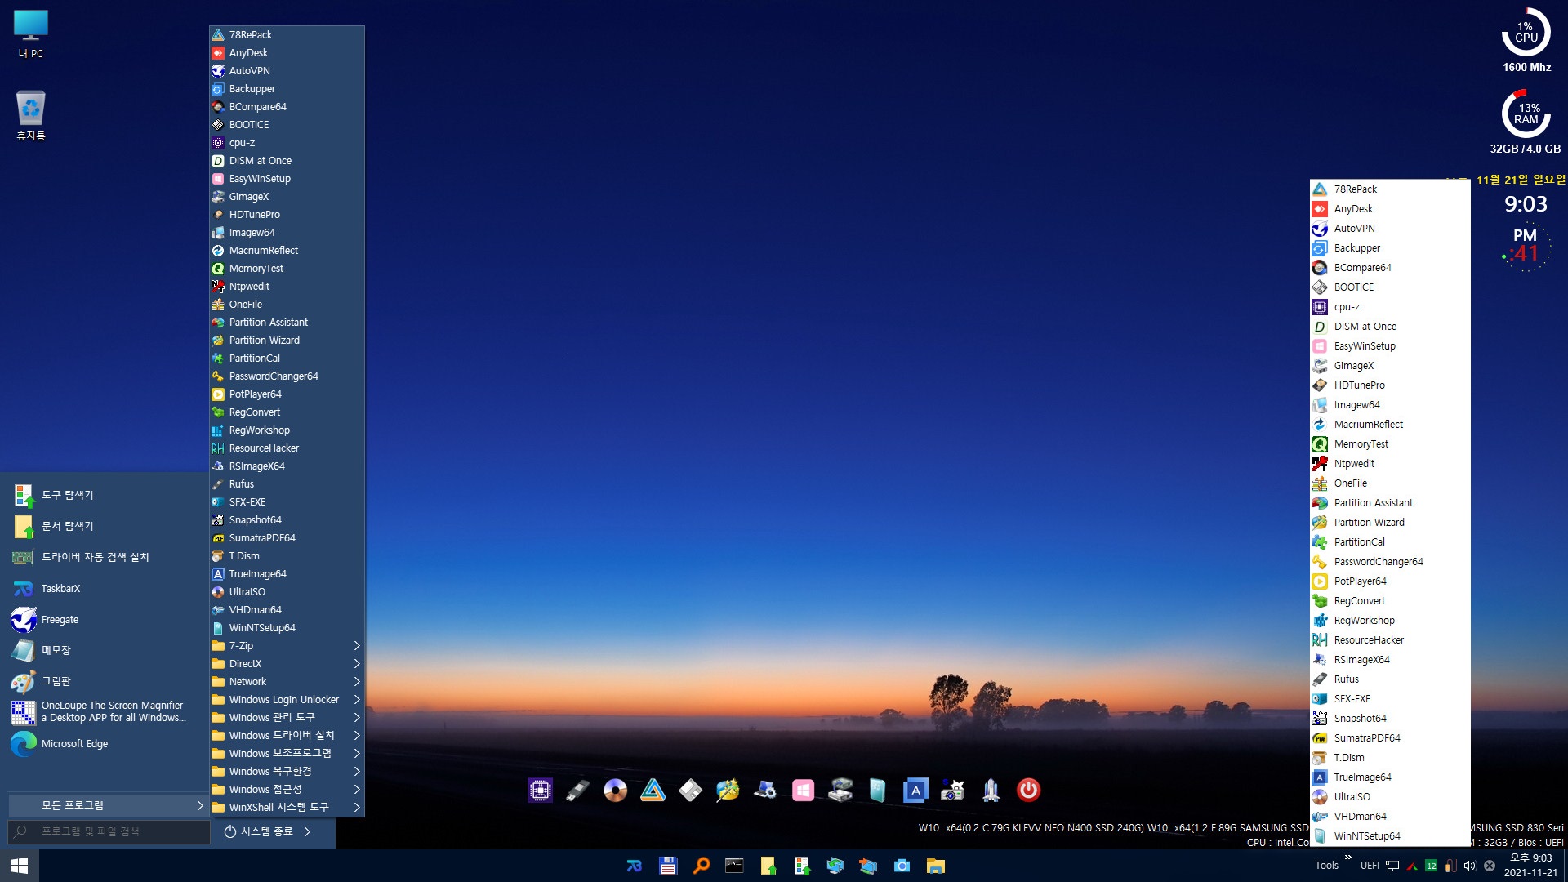Choose WinNTSetup64 in the Tools popup list
Screen dimensions: 1568x882
pyautogui.click(x=1389, y=835)
